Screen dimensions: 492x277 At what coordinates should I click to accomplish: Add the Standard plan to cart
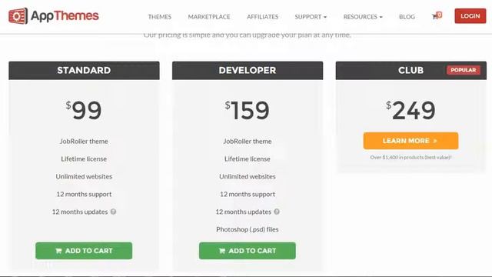tap(84, 251)
